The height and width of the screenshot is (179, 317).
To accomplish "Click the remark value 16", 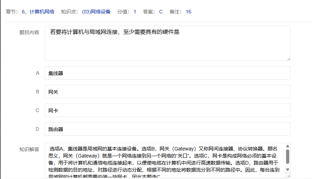I will coord(188,12).
